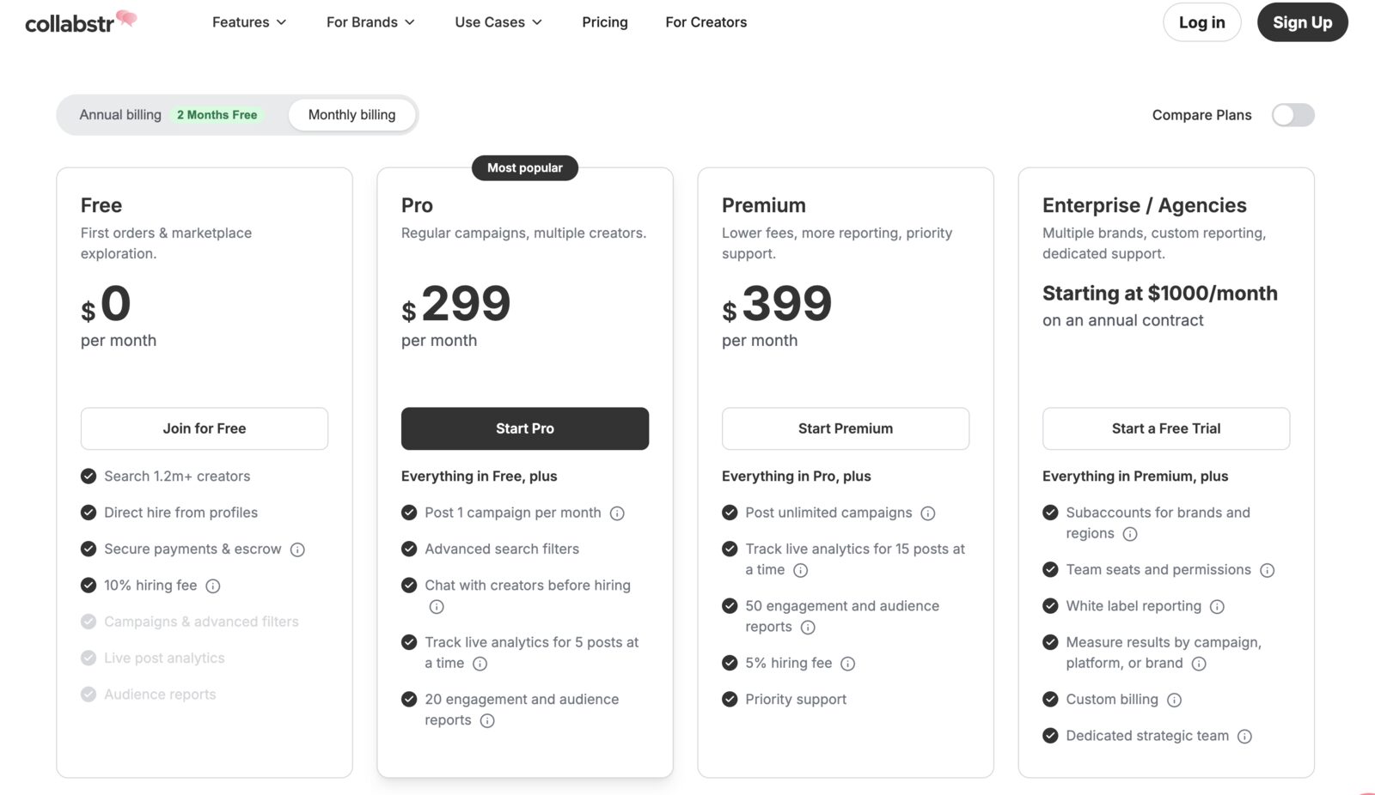Open info icon for Post unlimited campaigns
The width and height of the screenshot is (1375, 795).
(928, 513)
